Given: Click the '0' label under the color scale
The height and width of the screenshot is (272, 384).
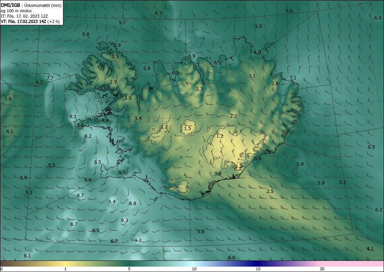Looking at the screenshot, I should click(x=2, y=269).
